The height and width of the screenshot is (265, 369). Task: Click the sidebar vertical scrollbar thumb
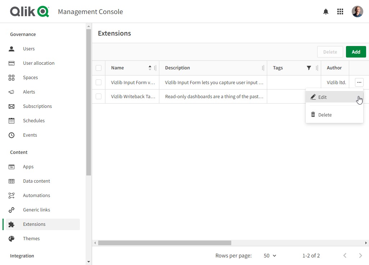tap(88, 102)
